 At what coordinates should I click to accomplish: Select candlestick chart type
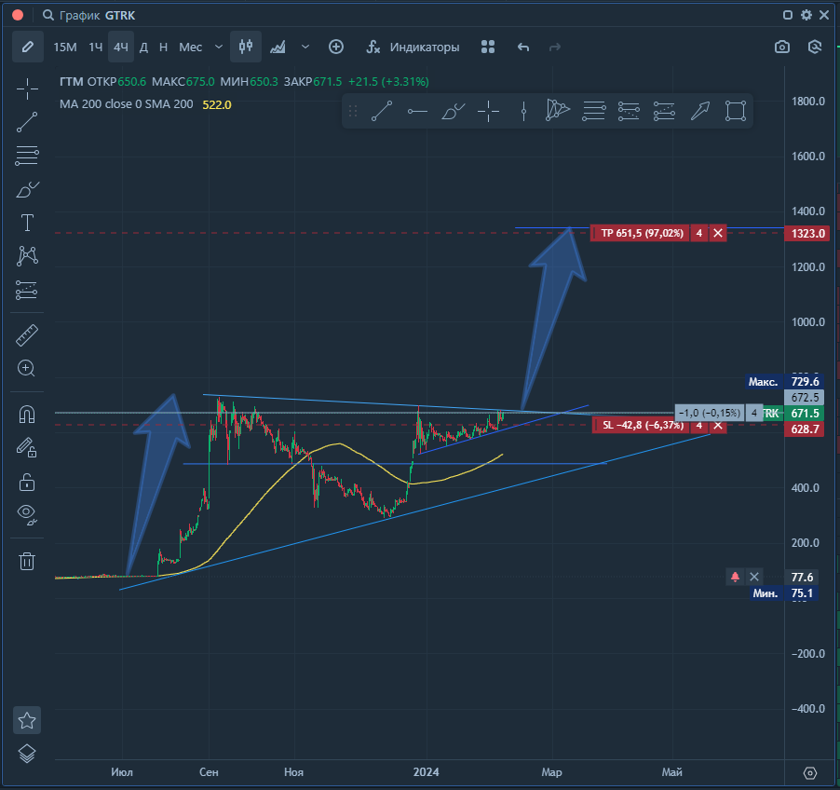tap(246, 47)
